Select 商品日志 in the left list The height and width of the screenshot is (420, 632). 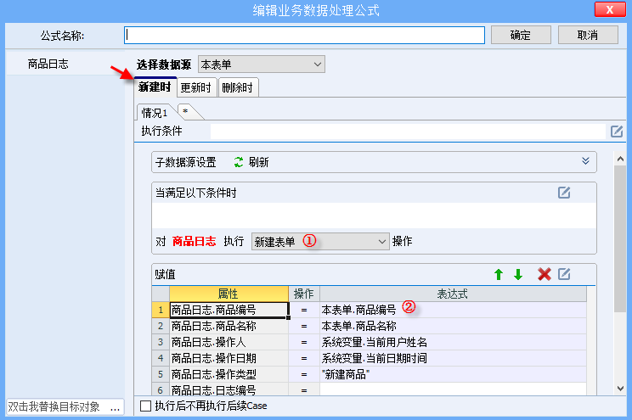click(48, 64)
